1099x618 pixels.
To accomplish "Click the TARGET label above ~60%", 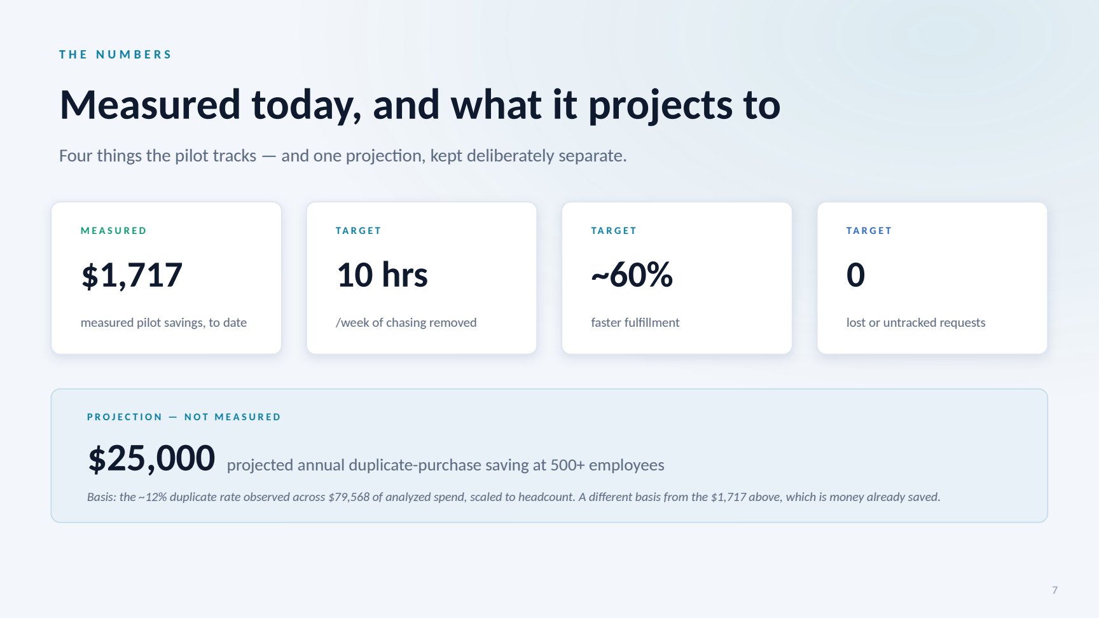I will tap(614, 231).
